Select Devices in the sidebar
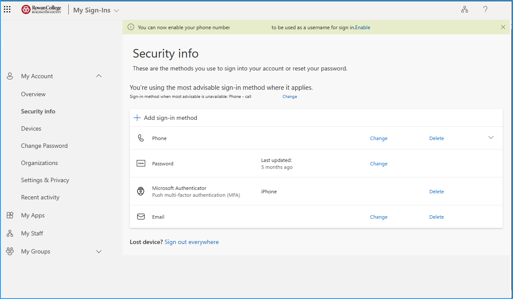 tap(31, 128)
